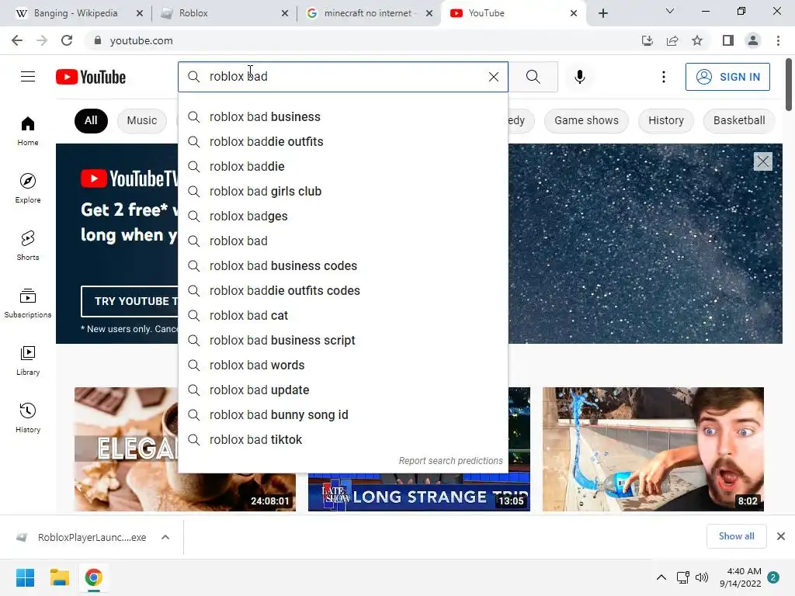Screen dimensions: 795x596
Task: Go back with browser back arrow
Action: pos(17,40)
